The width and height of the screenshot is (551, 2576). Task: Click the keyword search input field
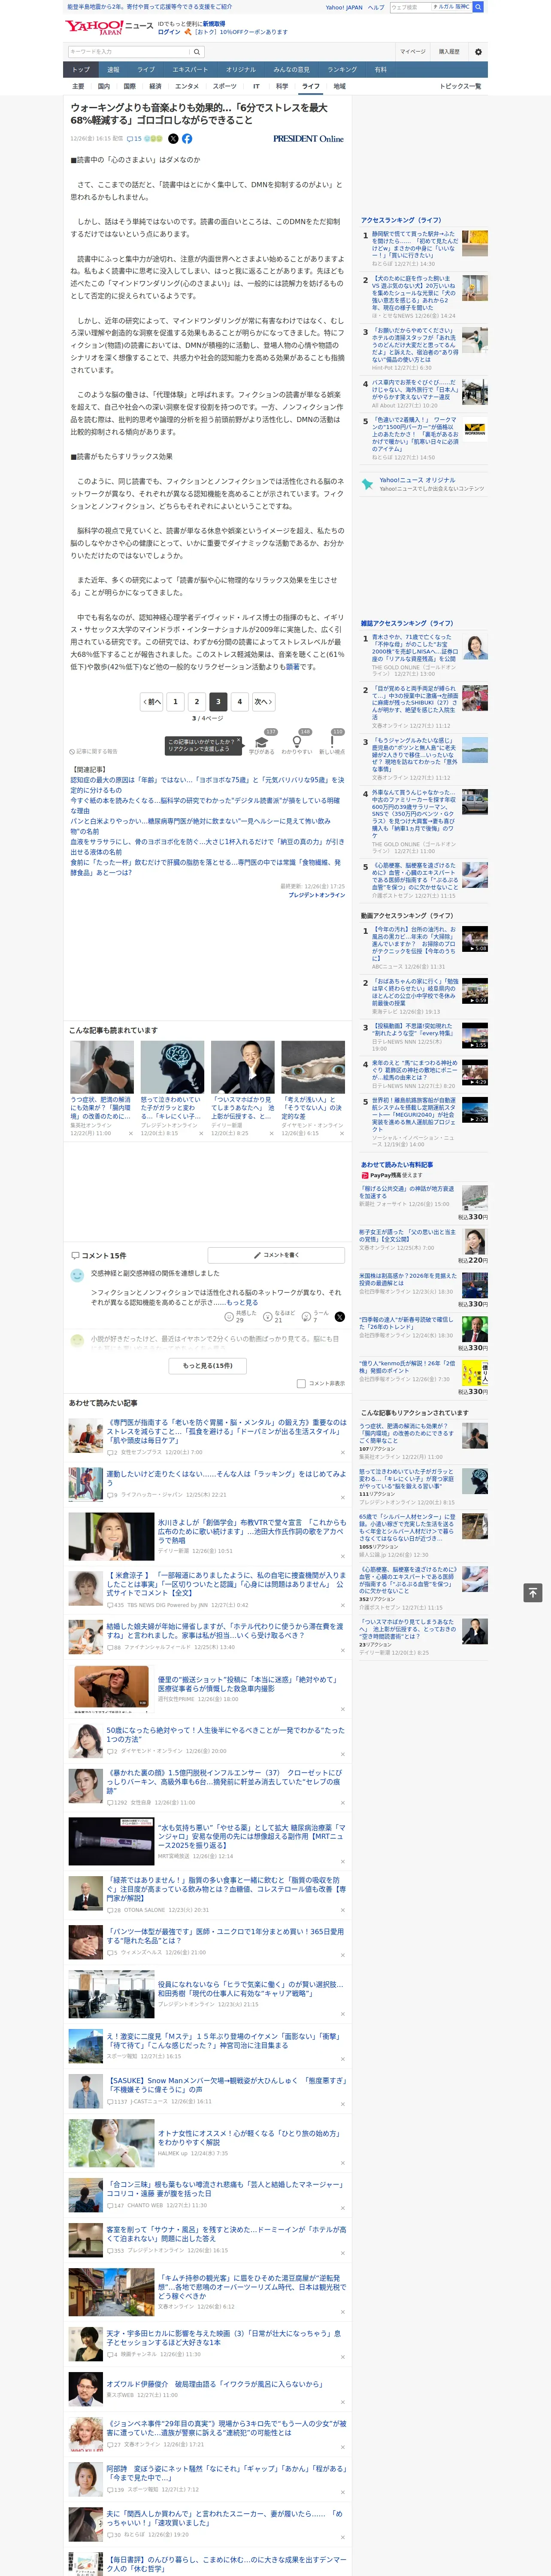(129, 52)
